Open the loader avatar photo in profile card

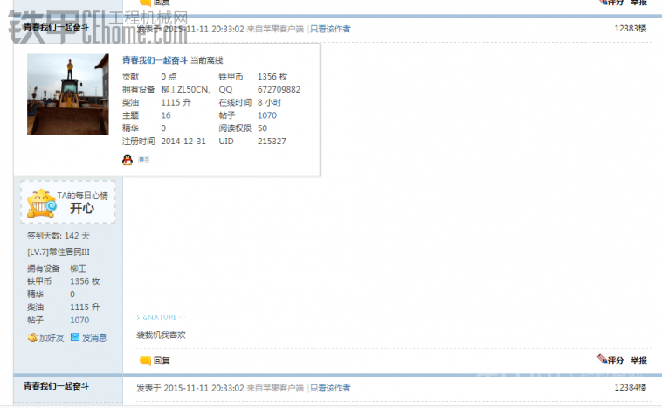[x=68, y=94]
